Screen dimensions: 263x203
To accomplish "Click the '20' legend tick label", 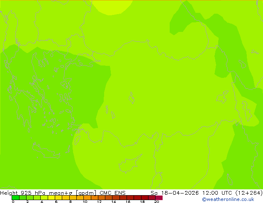I will pos(157,202).
